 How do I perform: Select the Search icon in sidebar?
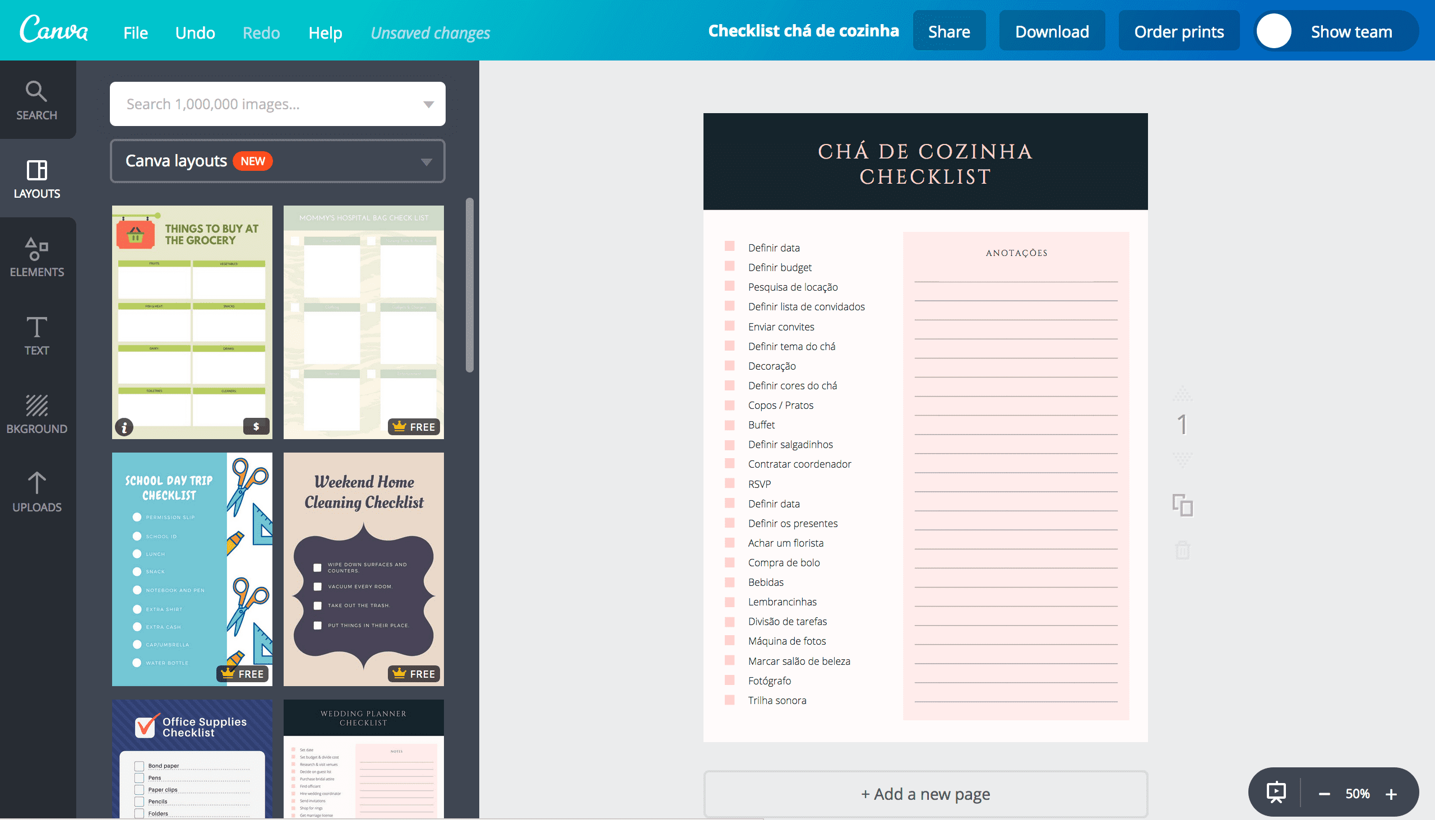[36, 100]
